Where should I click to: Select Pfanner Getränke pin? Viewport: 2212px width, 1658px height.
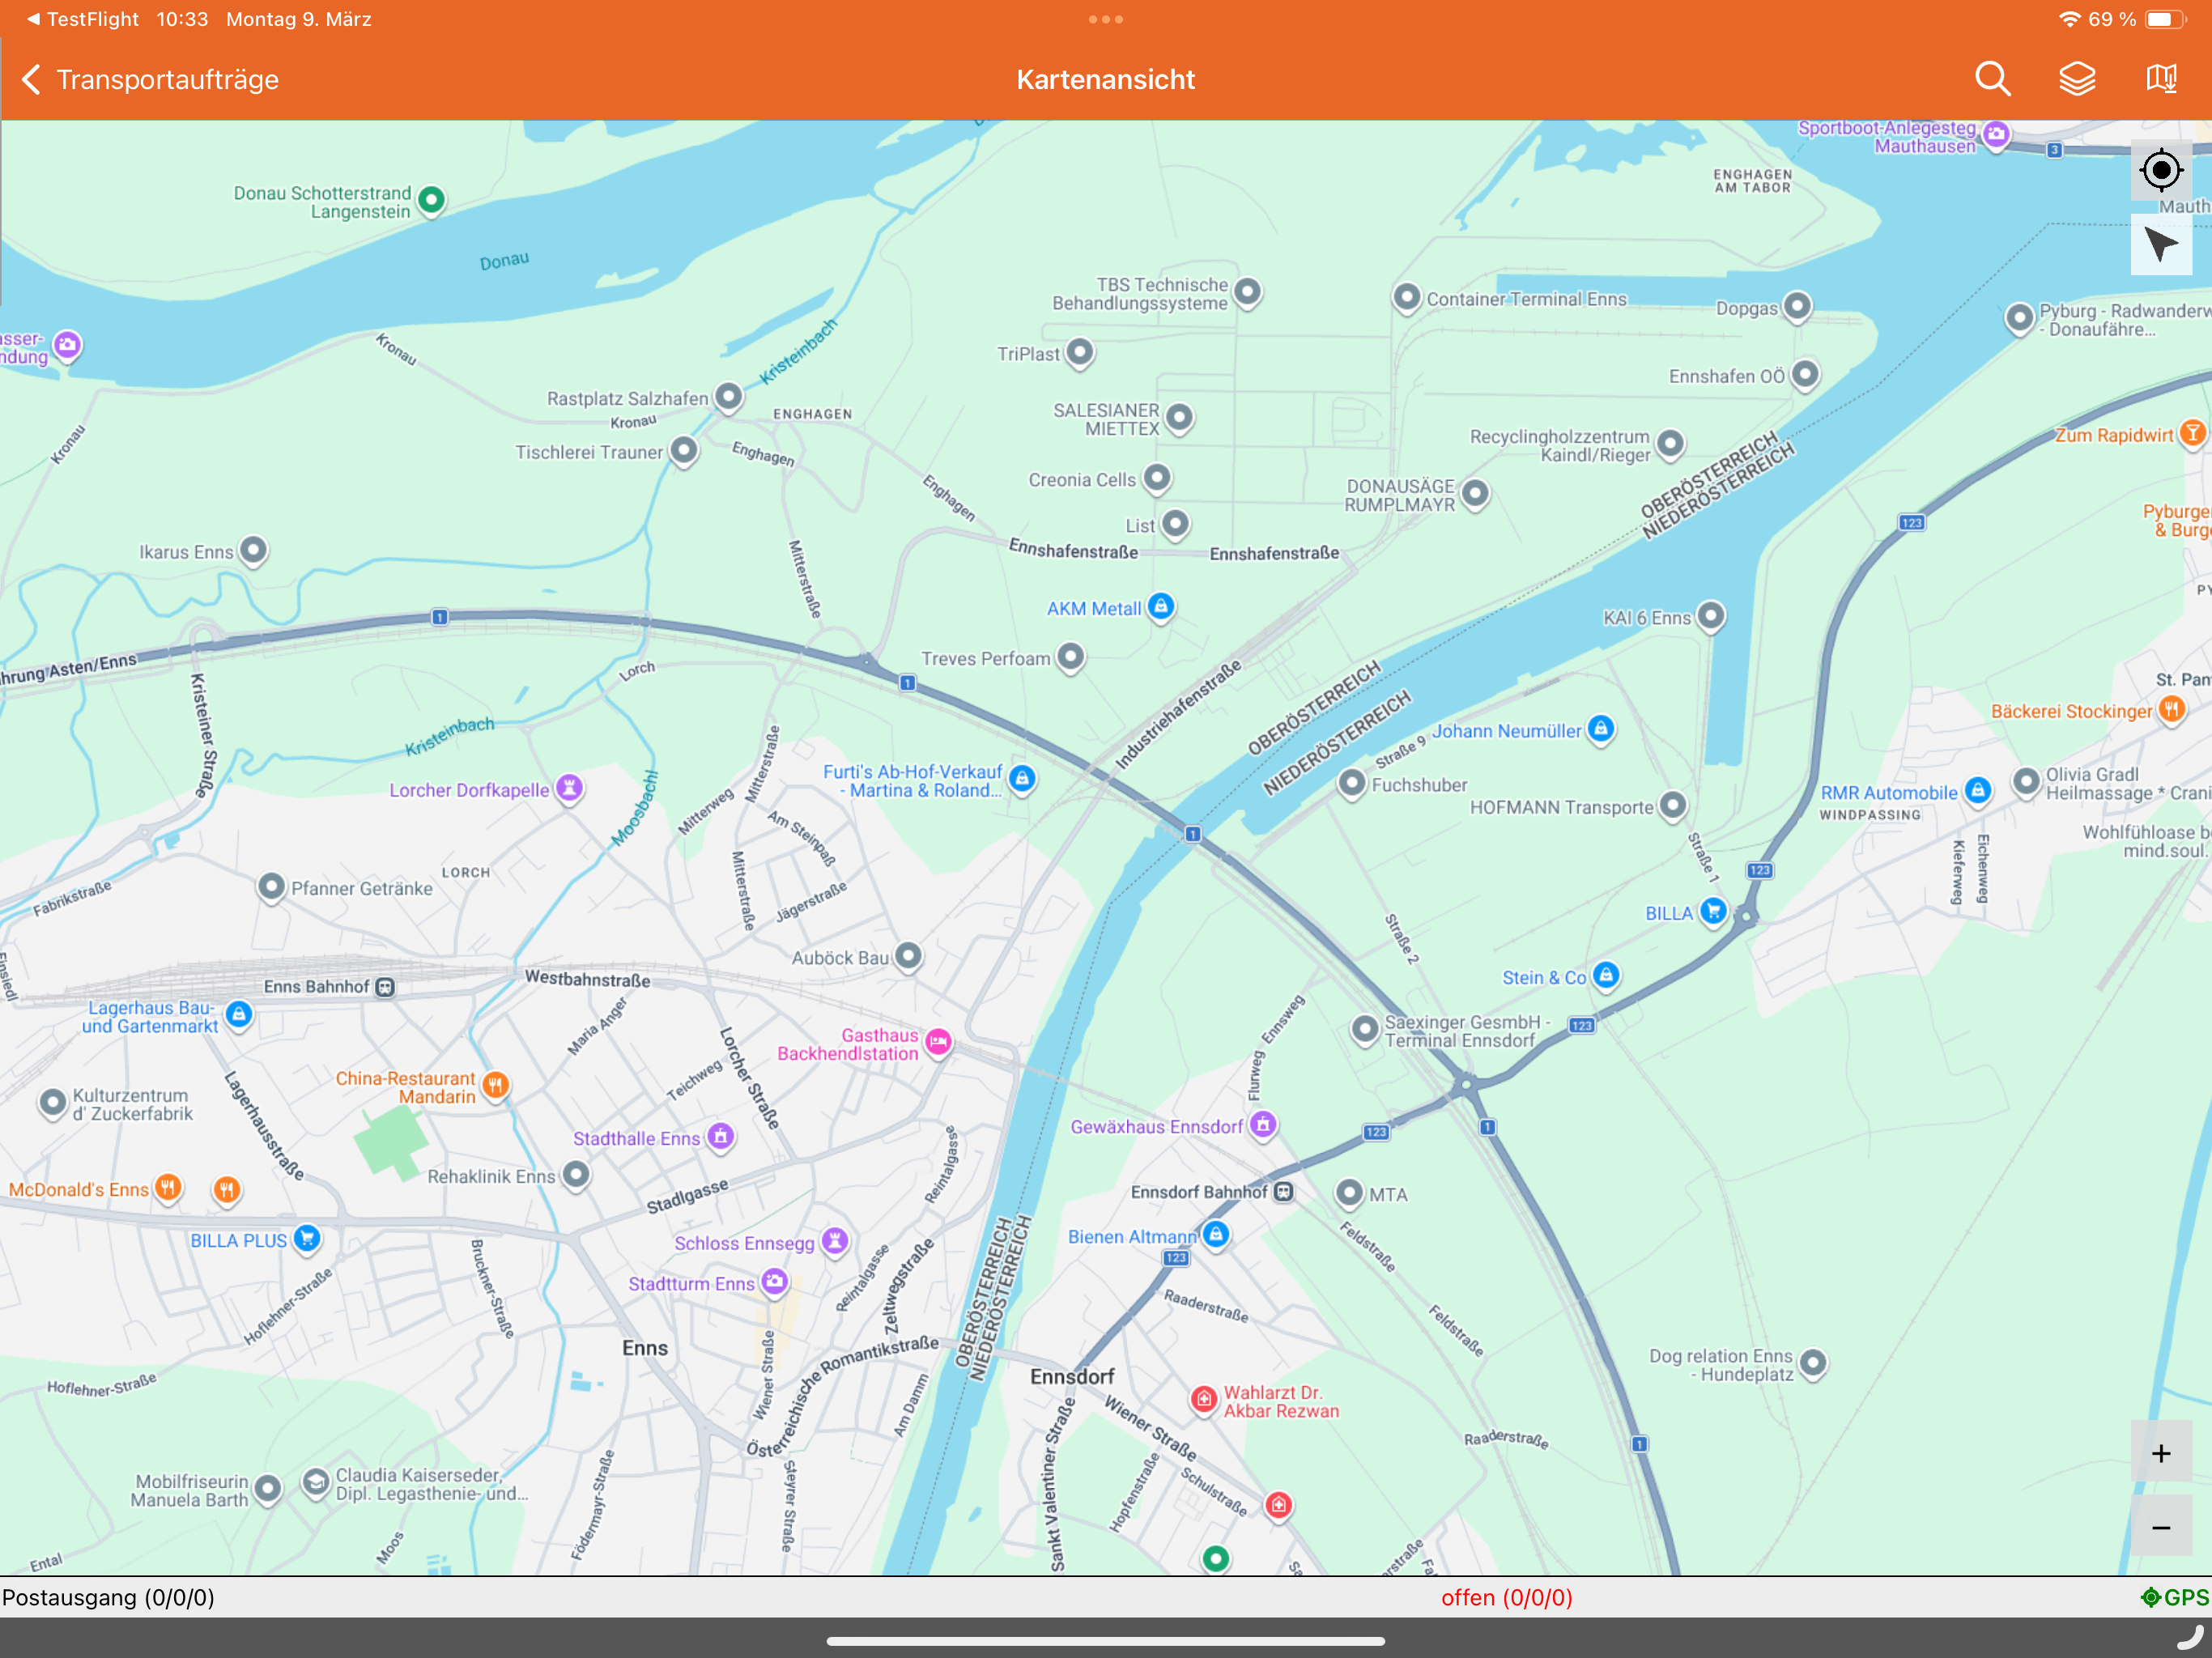[271, 887]
